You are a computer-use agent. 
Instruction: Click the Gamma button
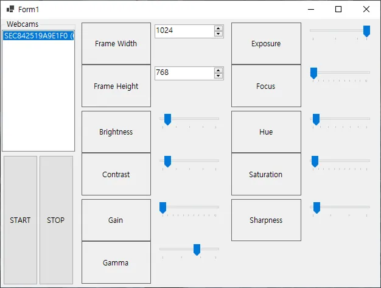click(116, 262)
